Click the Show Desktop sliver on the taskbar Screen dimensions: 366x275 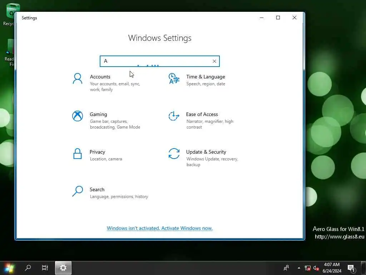[364, 268]
